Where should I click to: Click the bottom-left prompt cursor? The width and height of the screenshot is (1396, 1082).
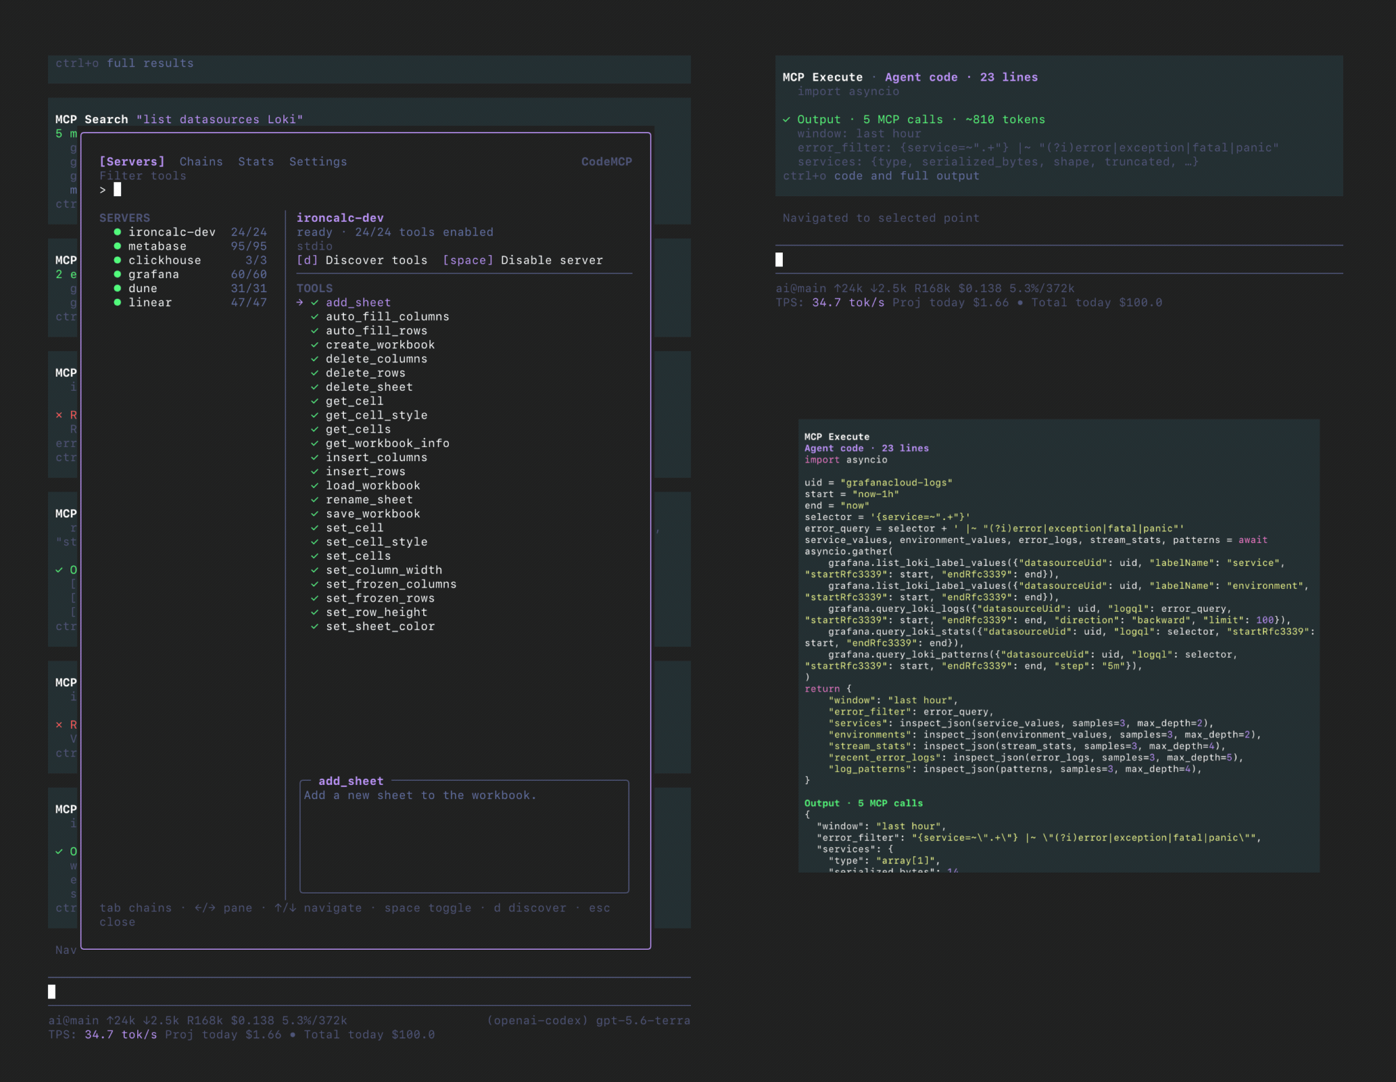[x=51, y=992]
